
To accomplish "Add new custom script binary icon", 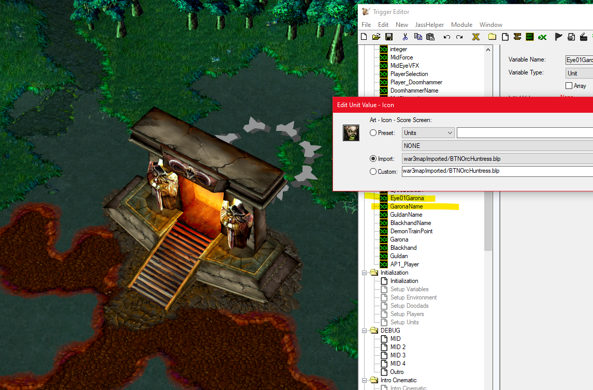I will (x=530, y=37).
